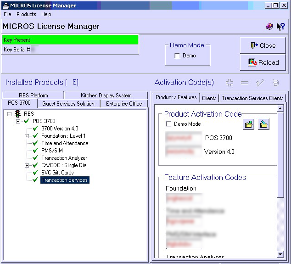Switch to the Guest Services Solution tab

coord(68,104)
